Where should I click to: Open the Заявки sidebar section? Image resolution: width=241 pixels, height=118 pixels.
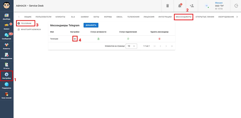click(7, 27)
